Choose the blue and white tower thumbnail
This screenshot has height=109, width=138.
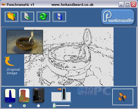click(10, 95)
